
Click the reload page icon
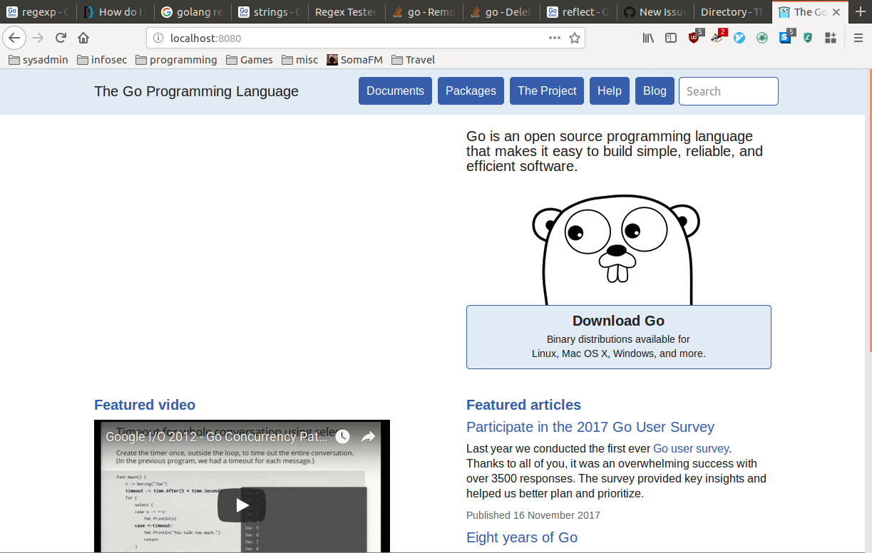61,37
